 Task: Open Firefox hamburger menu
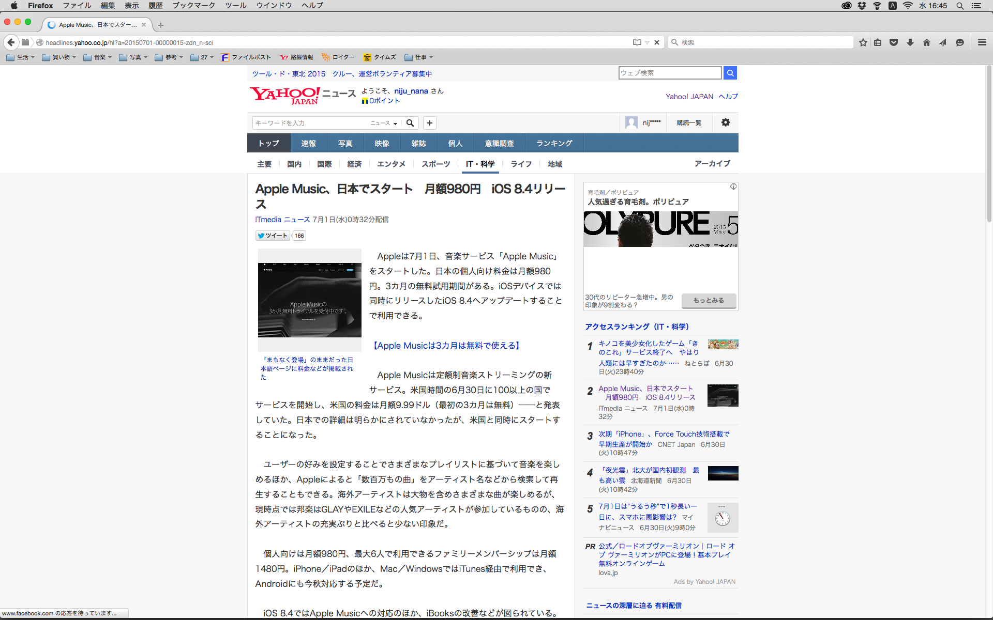pos(982,42)
